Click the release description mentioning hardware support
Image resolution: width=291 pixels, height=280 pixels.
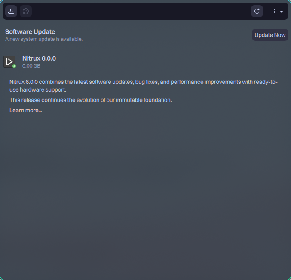point(142,86)
